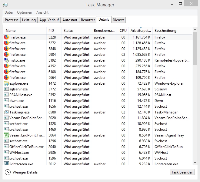Sort by Arbeitsspeicher column header
Image resolution: width=200 pixels, height=182 pixels.
140,31
